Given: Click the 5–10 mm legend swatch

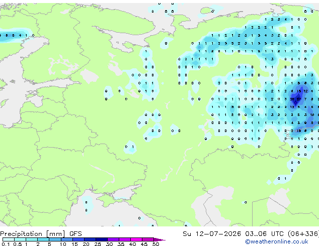Looking at the screenshot, I should [55, 239].
